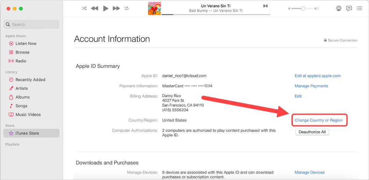Show lyrics panel icon

349,9
